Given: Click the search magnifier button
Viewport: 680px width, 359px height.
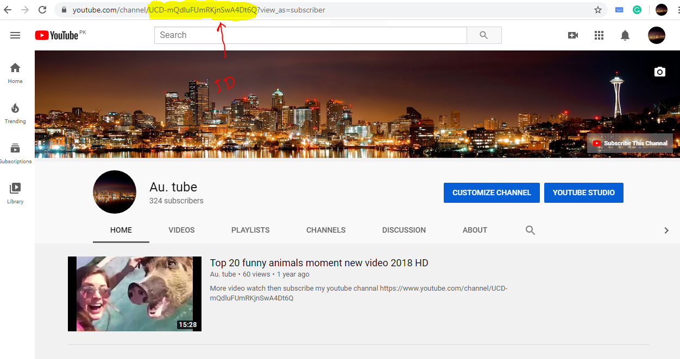Looking at the screenshot, I should [483, 35].
